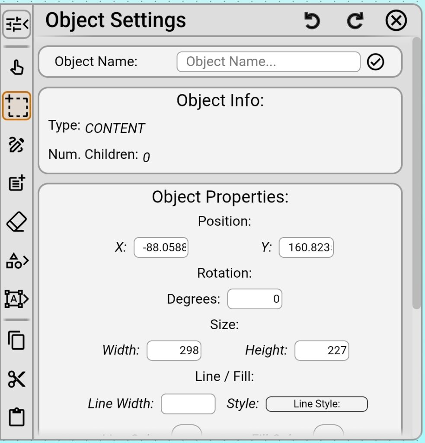Open the add page/note tool
The image size is (425, 443).
(16, 183)
